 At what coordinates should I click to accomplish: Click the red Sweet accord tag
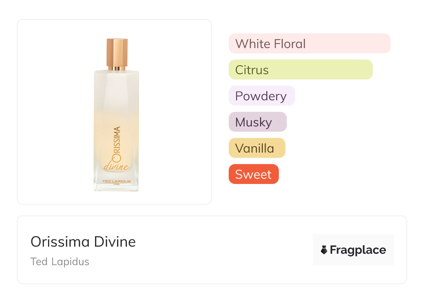253,174
